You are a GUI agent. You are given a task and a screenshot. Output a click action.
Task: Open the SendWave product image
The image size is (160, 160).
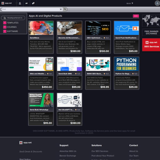click(x=41, y=28)
